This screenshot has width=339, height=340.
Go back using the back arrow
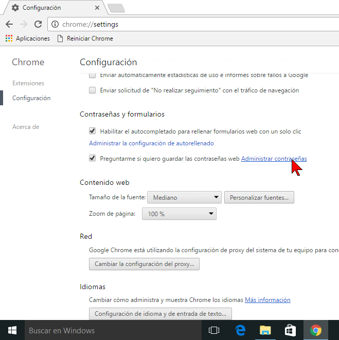(9, 24)
